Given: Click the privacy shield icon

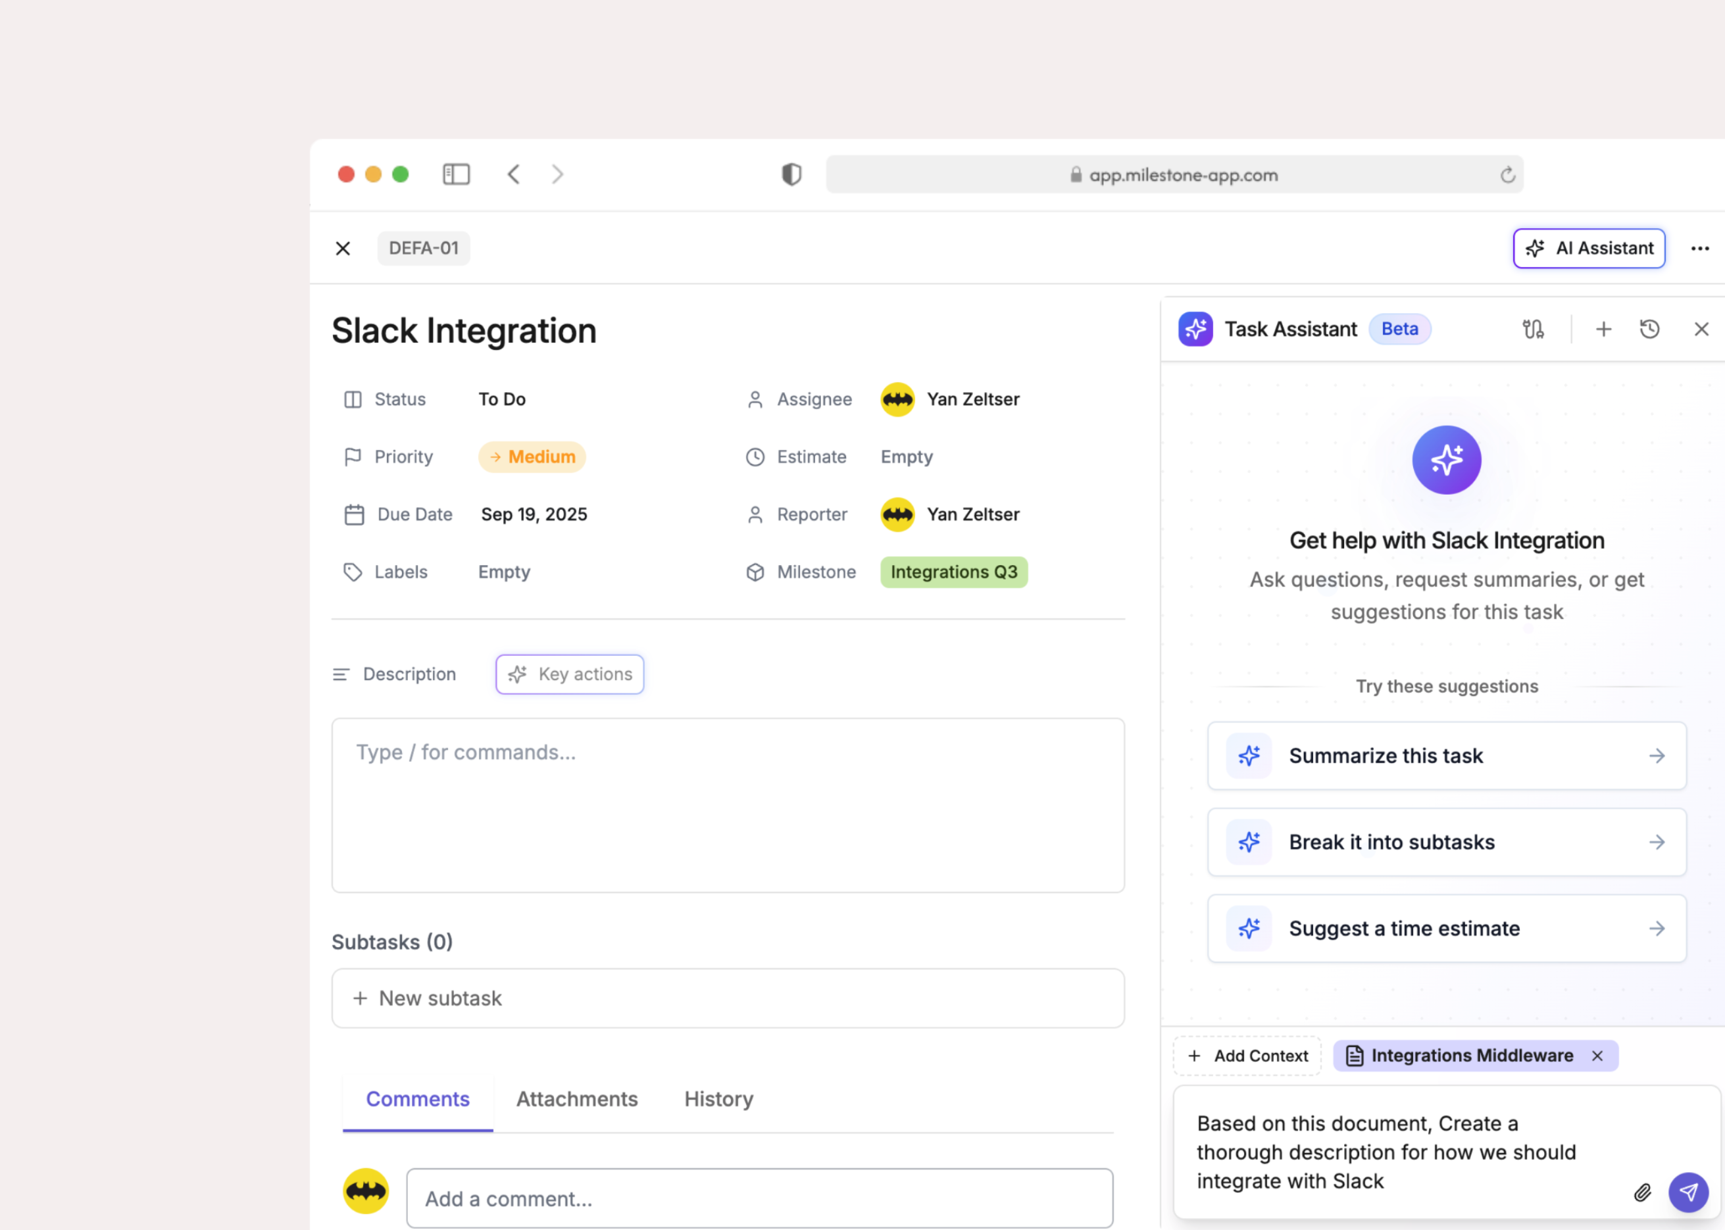Looking at the screenshot, I should coord(791,174).
